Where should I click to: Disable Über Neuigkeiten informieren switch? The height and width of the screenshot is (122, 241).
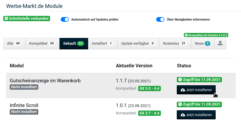(160, 19)
